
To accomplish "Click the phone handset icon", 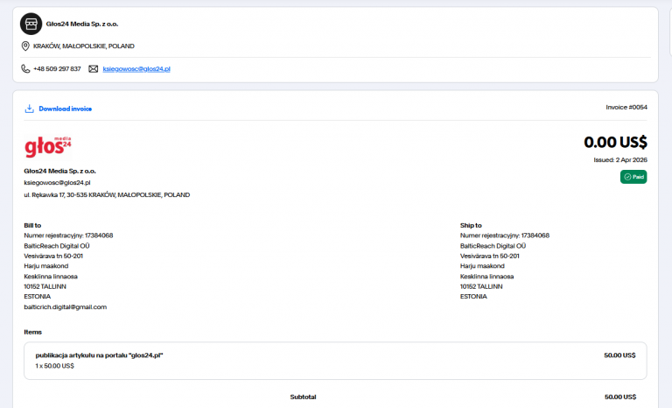I will pyautogui.click(x=25, y=68).
